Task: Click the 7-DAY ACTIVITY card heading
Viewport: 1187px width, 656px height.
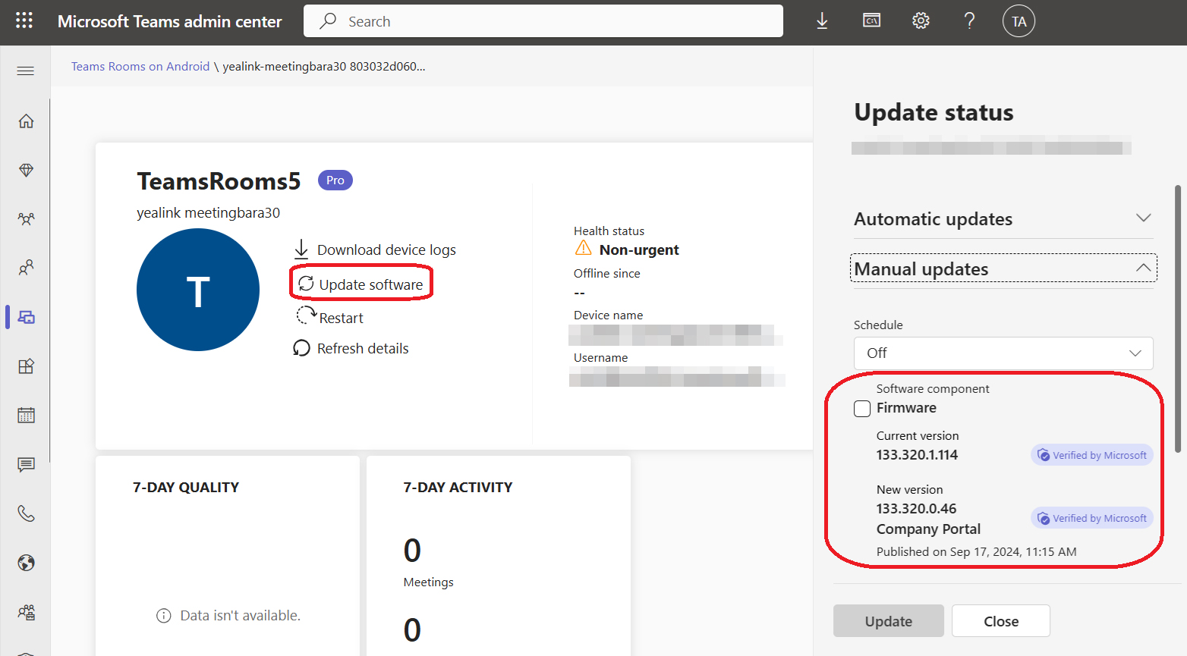Action: (x=458, y=488)
